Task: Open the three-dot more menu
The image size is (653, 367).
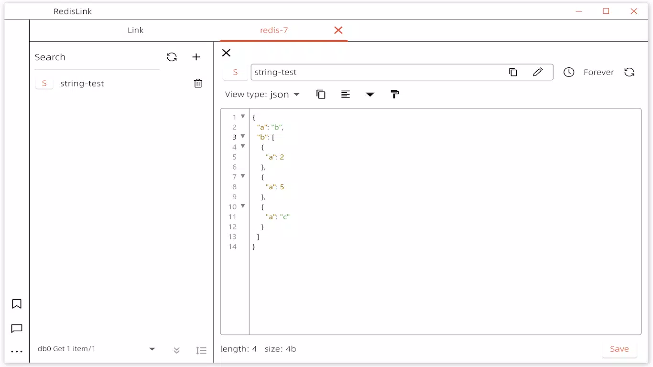Action: [17, 352]
